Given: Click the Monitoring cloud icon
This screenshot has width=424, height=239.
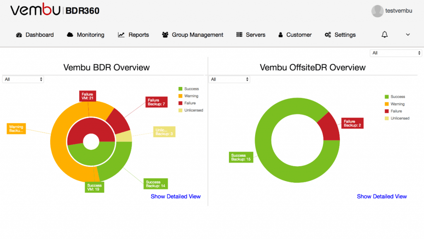Looking at the screenshot, I should [x=70, y=35].
